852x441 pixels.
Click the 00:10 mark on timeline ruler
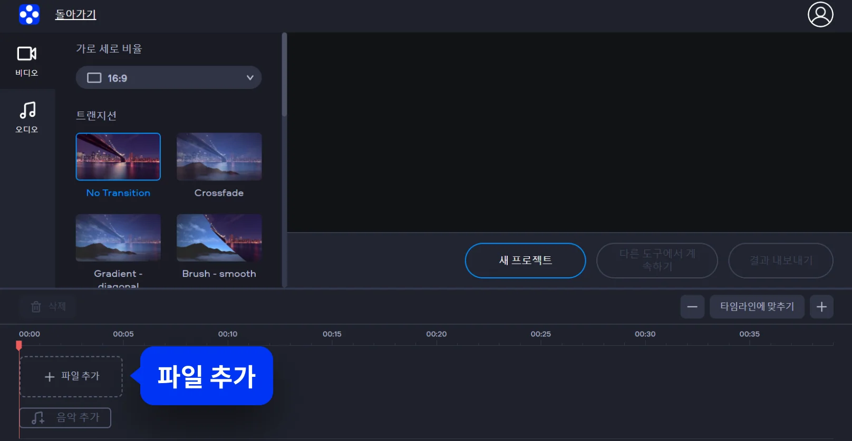[228, 334]
